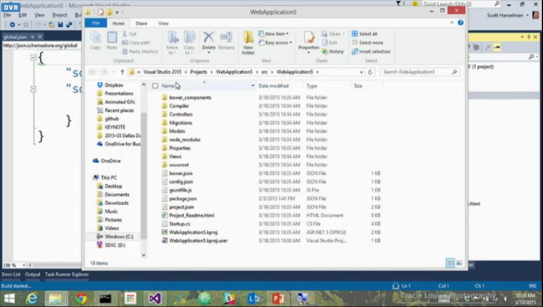The height and width of the screenshot is (307, 543).
Task: Open PowerPoint from taskbar
Action: pyautogui.click(x=277, y=298)
